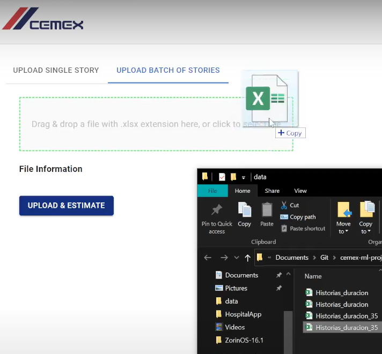Open the Copy to dropdown
The image size is (382, 354).
pyautogui.click(x=366, y=217)
